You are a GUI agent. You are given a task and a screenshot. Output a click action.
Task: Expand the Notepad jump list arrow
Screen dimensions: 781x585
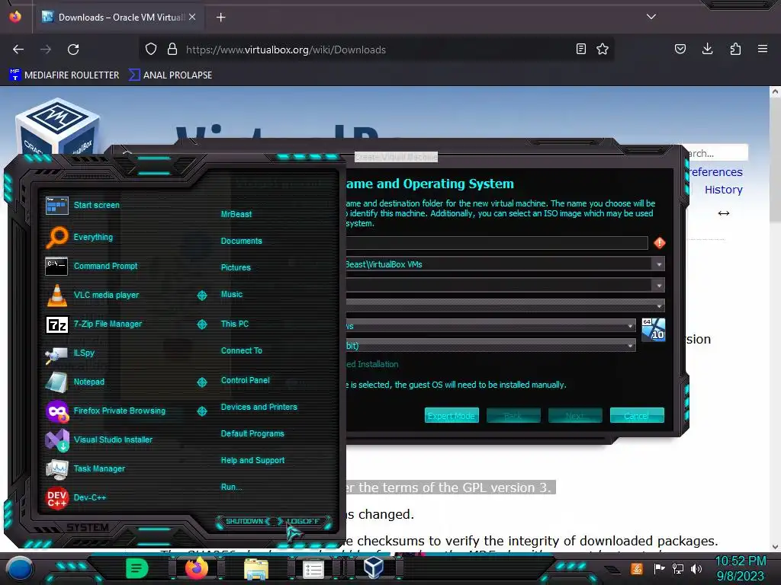click(202, 382)
